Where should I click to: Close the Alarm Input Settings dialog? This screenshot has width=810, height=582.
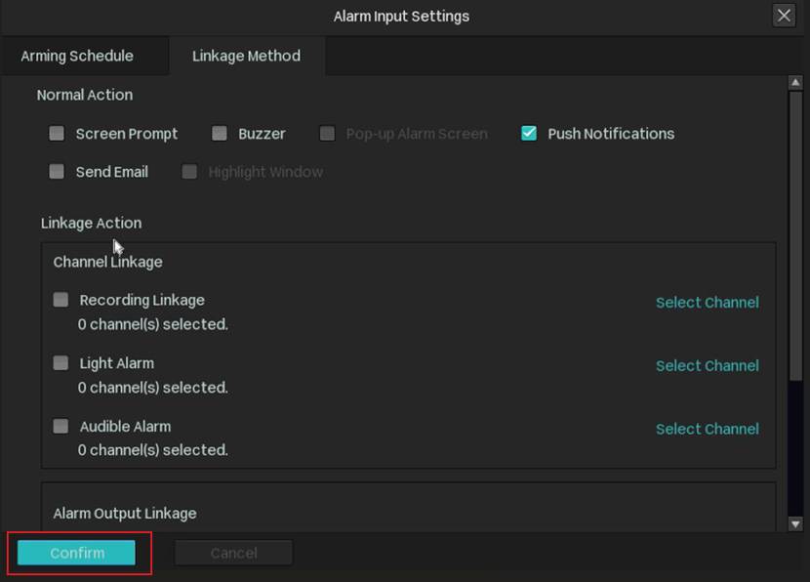[784, 16]
